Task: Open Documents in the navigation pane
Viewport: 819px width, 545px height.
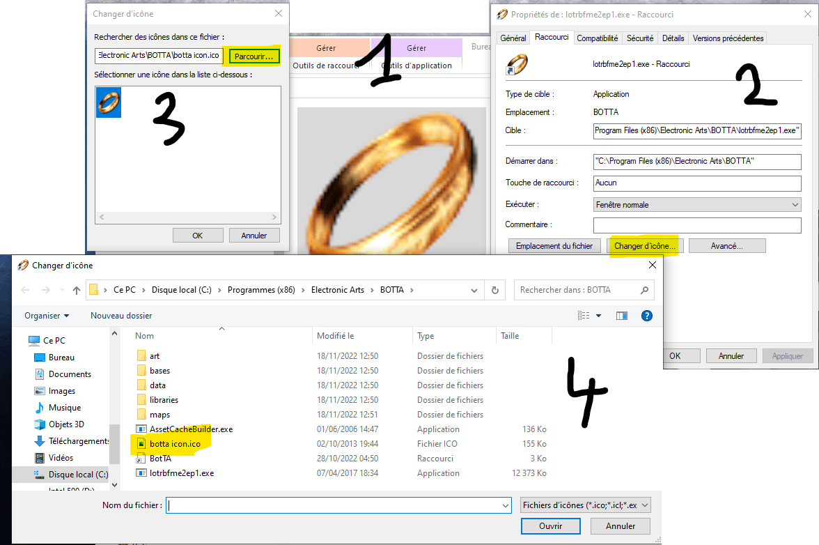Action: tap(63, 374)
